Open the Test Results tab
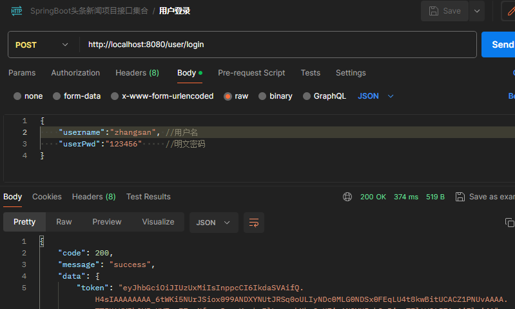Image resolution: width=515 pixels, height=309 pixels. point(148,197)
